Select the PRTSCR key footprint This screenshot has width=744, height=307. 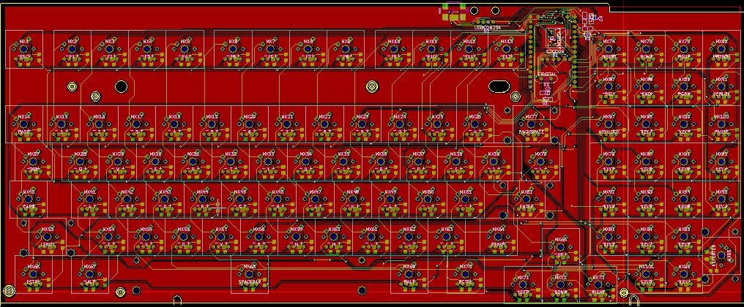[x=722, y=50]
